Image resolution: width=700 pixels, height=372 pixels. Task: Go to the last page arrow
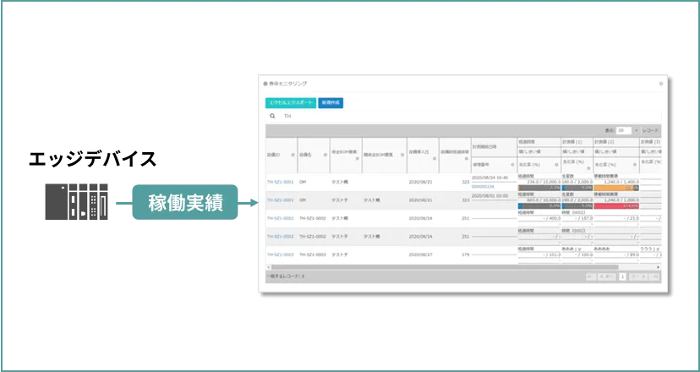(654, 276)
